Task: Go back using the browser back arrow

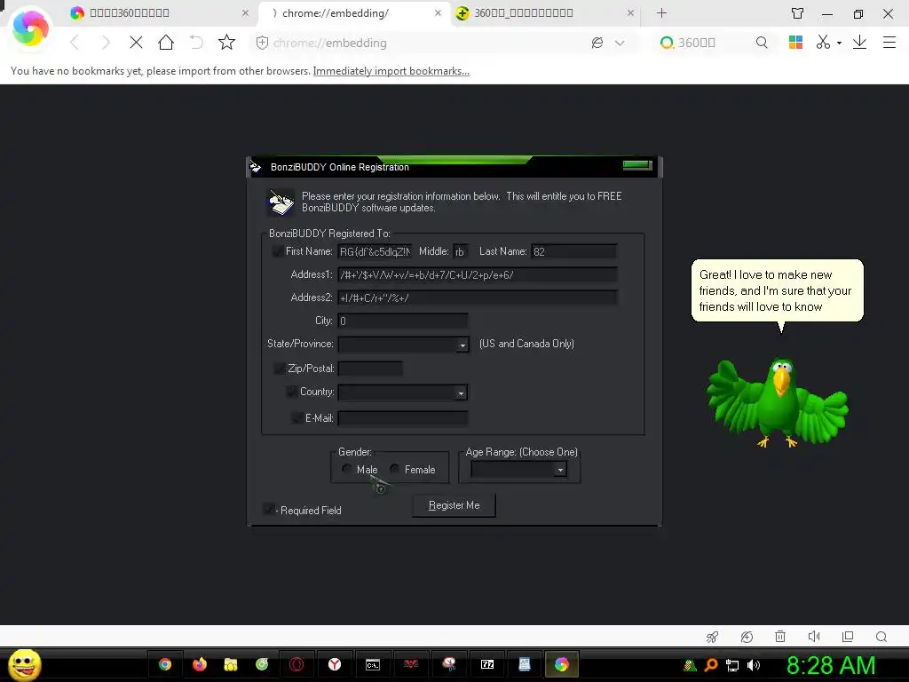Action: click(75, 43)
